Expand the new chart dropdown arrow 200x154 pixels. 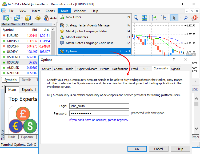pos(11,18)
